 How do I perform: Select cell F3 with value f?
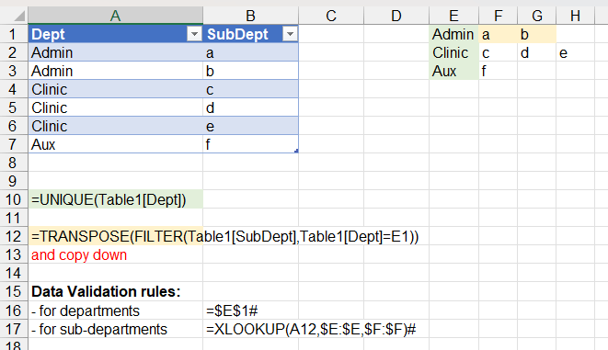tap(499, 71)
